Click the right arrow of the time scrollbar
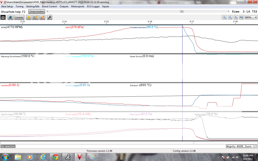Image resolution: width=258 pixels, height=161 pixels. point(228,11)
